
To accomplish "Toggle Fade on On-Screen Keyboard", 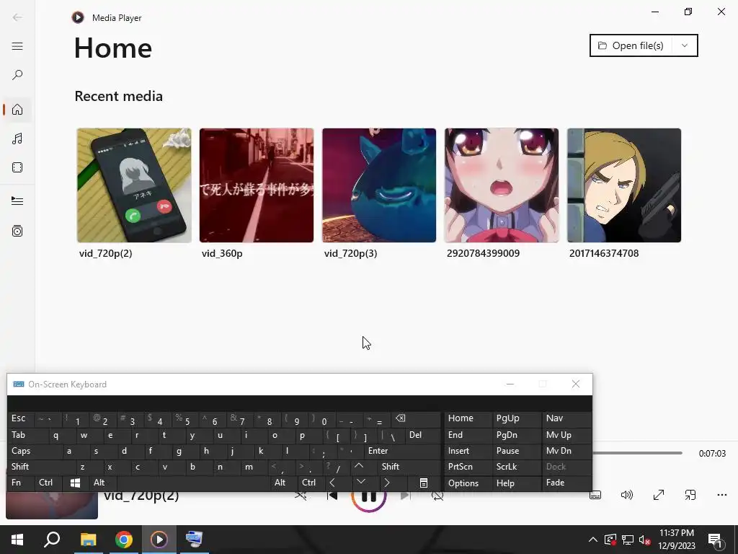I will point(566,483).
